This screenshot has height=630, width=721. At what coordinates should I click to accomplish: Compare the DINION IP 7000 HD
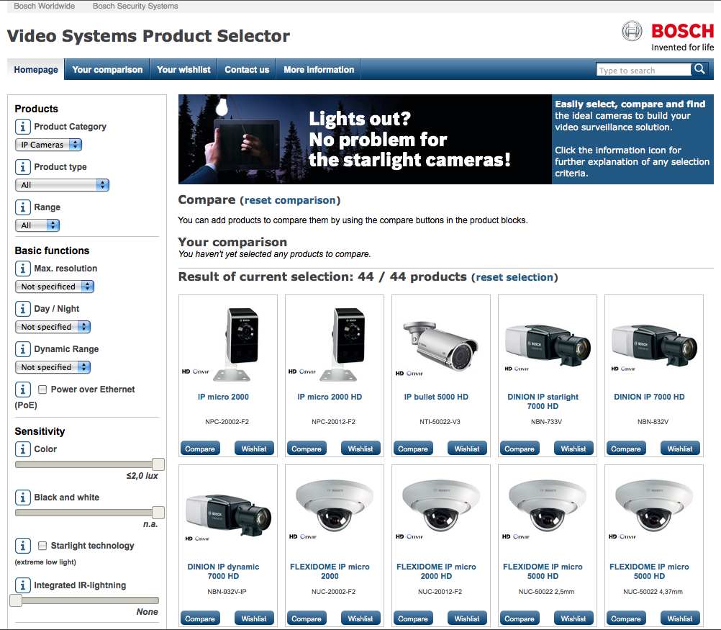point(626,449)
